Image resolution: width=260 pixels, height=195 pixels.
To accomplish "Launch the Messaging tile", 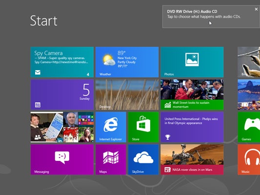I will point(62,159).
